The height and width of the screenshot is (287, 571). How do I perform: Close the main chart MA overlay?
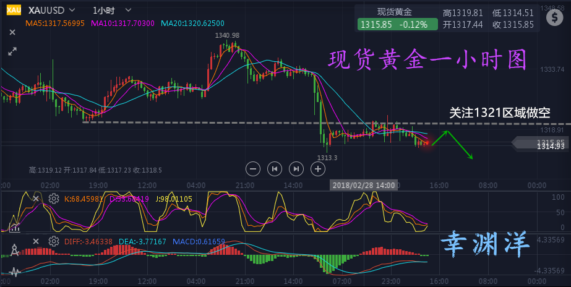12,33
